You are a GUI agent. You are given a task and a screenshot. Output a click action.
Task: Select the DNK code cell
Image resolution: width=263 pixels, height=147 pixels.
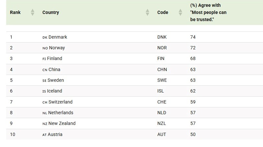tap(162, 37)
